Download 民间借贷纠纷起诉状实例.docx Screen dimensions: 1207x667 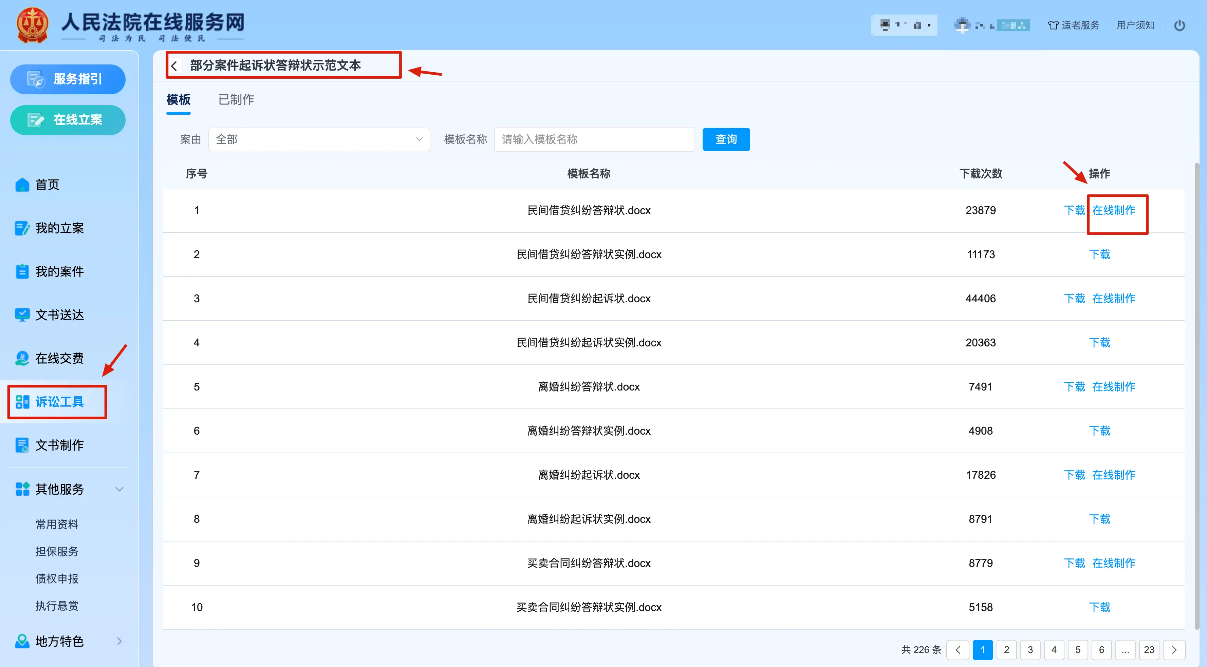pyautogui.click(x=1099, y=342)
